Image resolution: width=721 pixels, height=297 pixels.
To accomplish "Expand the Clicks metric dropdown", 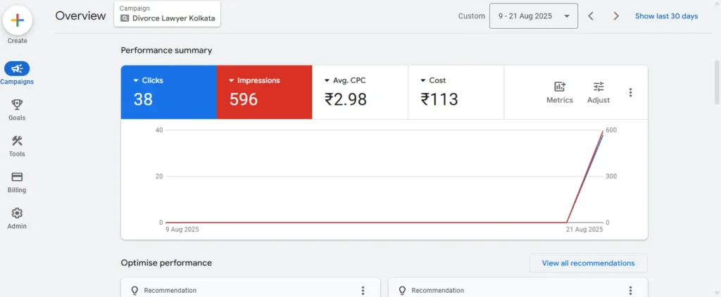I will tap(136, 81).
